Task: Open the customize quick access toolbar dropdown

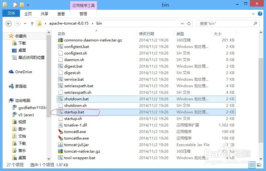Action: click(x=28, y=5)
